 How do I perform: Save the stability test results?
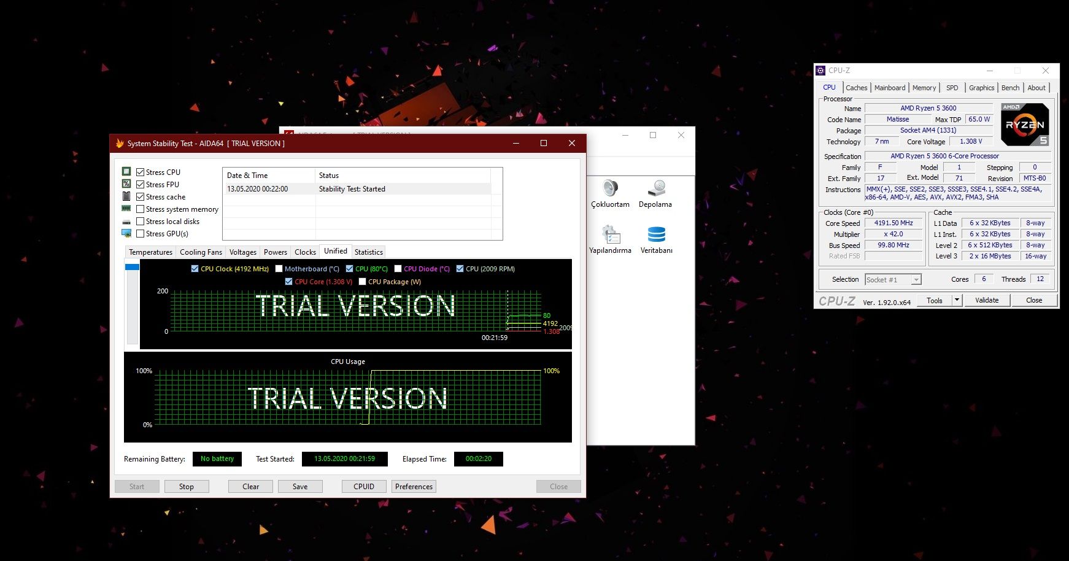[x=300, y=487]
